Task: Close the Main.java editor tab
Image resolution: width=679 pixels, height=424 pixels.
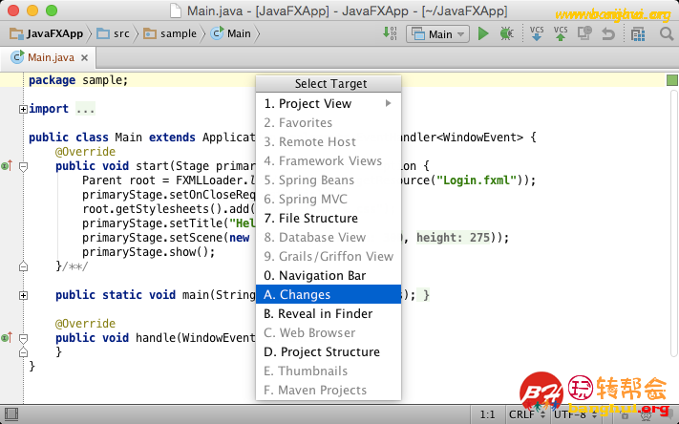Action: click(x=84, y=57)
